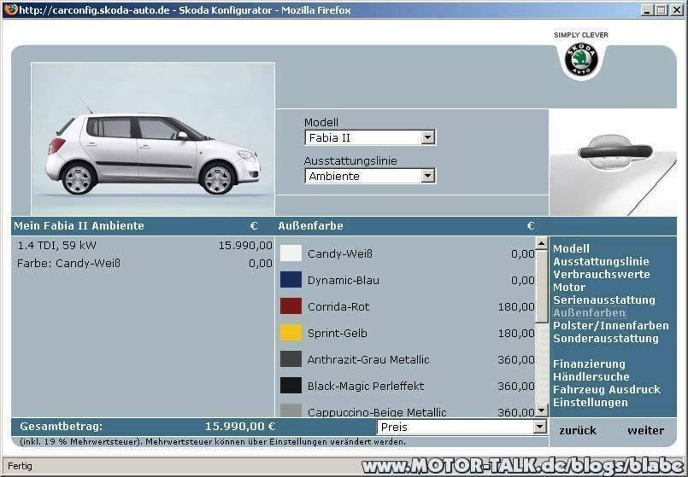
Task: Click the zurück button
Action: click(x=577, y=430)
